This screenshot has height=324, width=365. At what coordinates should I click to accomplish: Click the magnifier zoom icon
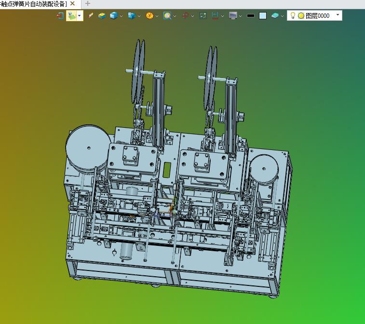[167, 15]
